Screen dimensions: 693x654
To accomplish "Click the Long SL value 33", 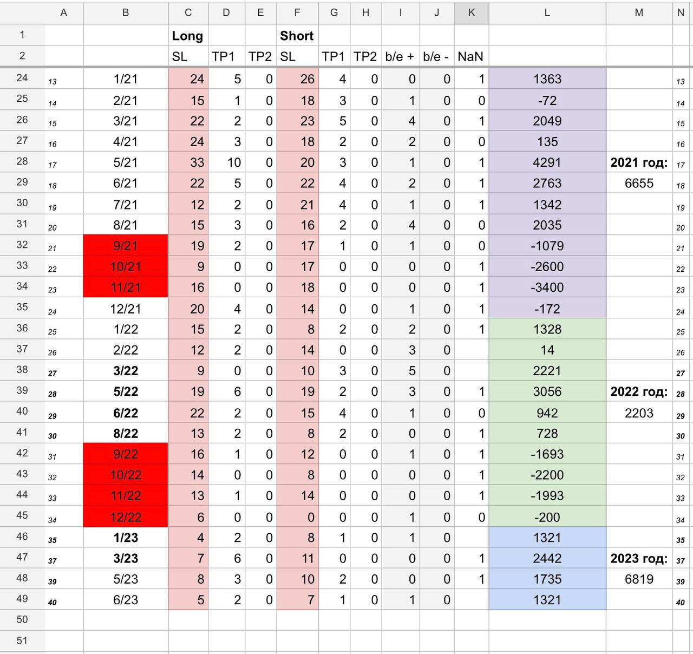I will point(188,162).
